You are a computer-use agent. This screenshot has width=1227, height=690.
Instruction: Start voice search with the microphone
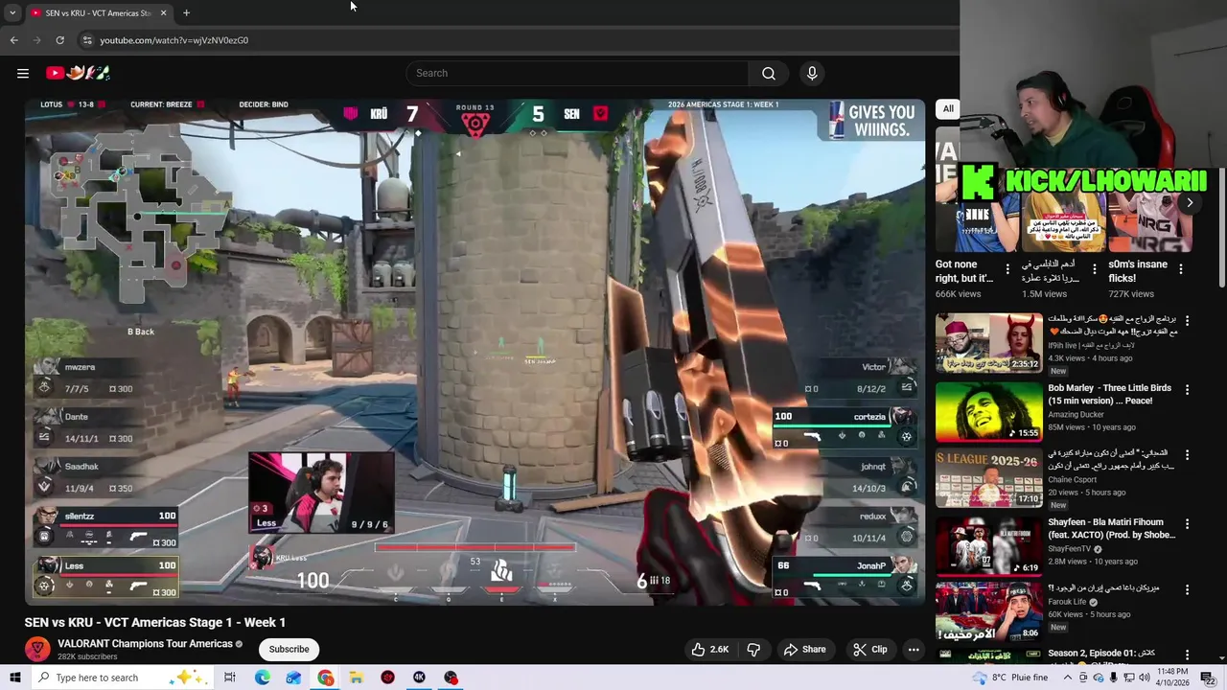tap(812, 73)
